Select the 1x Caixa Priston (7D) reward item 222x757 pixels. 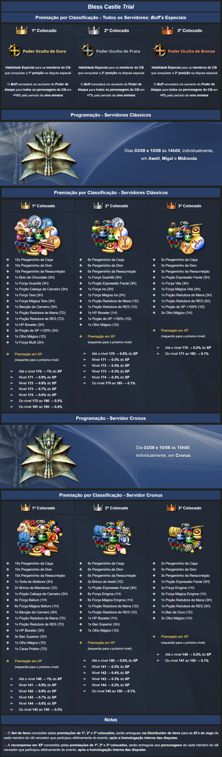31,649
